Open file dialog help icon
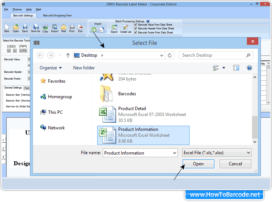The image size is (272, 202). (249, 68)
